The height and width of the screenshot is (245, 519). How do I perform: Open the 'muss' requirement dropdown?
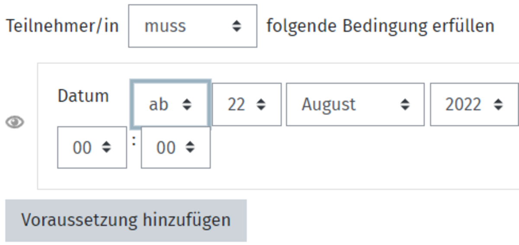[193, 26]
